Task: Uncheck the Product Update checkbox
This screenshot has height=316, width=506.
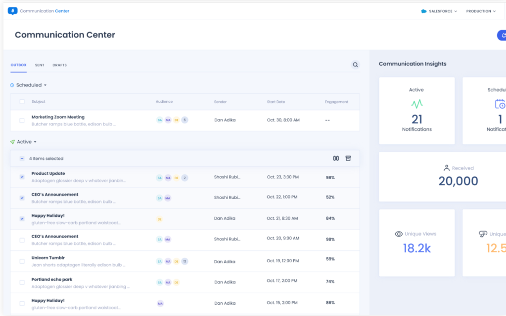Action: (22, 177)
